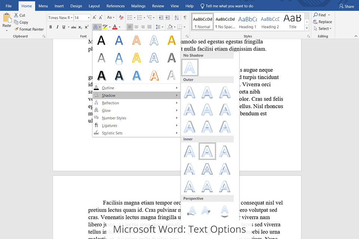The image size is (359, 239).
Task: Toggle Bold formatting
Action: click(50, 27)
